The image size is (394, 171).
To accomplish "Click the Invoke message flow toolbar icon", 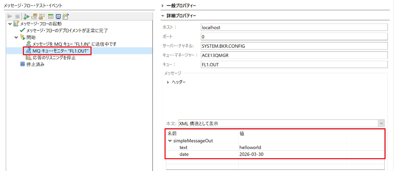I will click(27, 16).
